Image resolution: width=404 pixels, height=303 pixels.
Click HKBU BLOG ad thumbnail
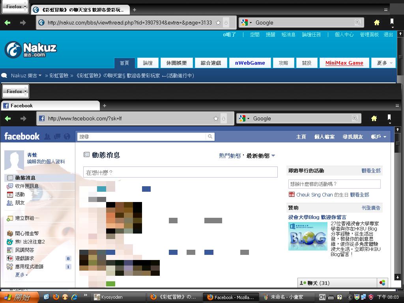click(x=308, y=236)
